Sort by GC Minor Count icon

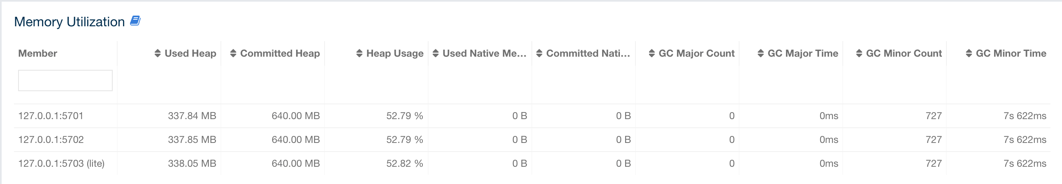click(859, 53)
